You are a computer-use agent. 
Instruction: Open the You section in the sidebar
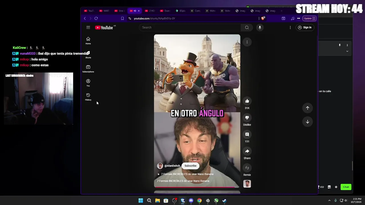(88, 83)
